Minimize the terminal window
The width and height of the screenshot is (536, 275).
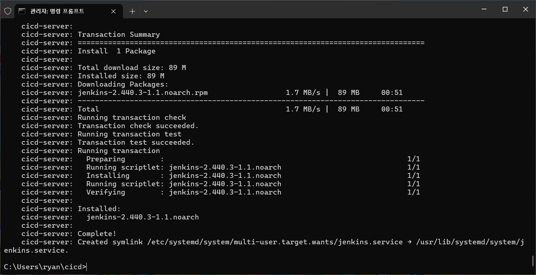click(485, 9)
